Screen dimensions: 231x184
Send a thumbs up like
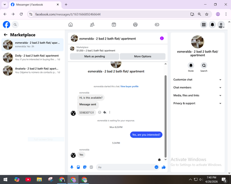pyautogui.click(x=164, y=167)
